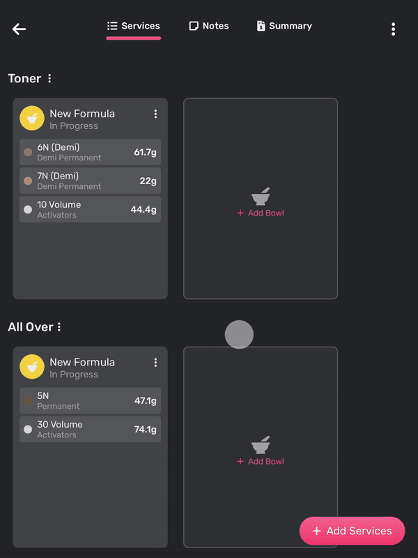This screenshot has height=558, width=418.
Task: Switch to the Notes tab
Action: pyautogui.click(x=209, y=26)
